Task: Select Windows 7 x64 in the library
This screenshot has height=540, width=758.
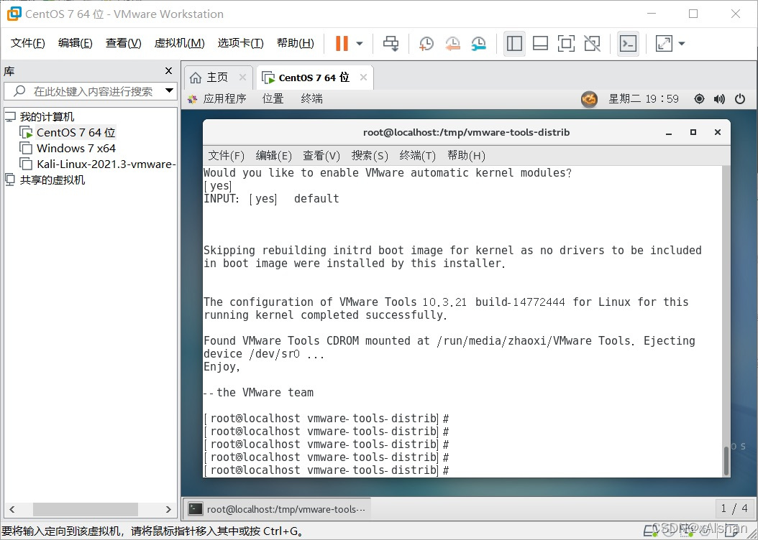Action: (x=74, y=148)
